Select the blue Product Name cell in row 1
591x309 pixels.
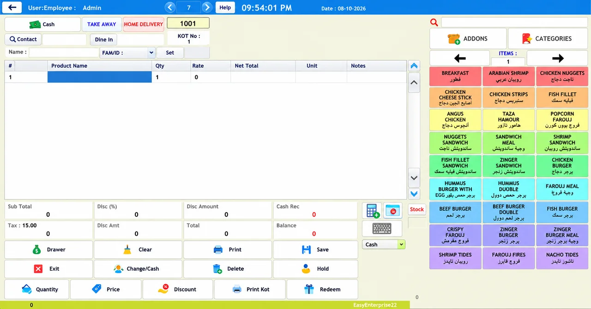[100, 77]
